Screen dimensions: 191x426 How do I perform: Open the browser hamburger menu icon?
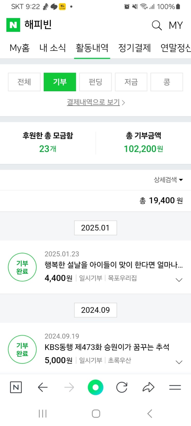tap(175, 387)
